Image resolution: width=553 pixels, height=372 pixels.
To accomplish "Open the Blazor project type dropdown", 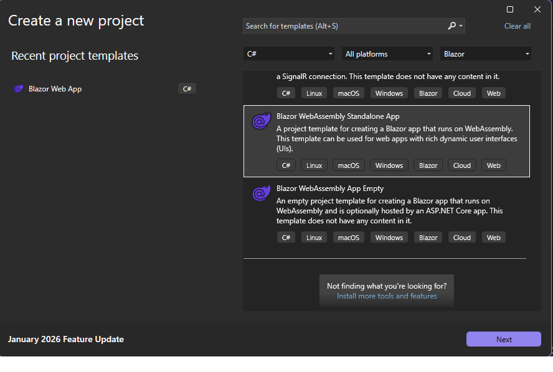I will [485, 54].
